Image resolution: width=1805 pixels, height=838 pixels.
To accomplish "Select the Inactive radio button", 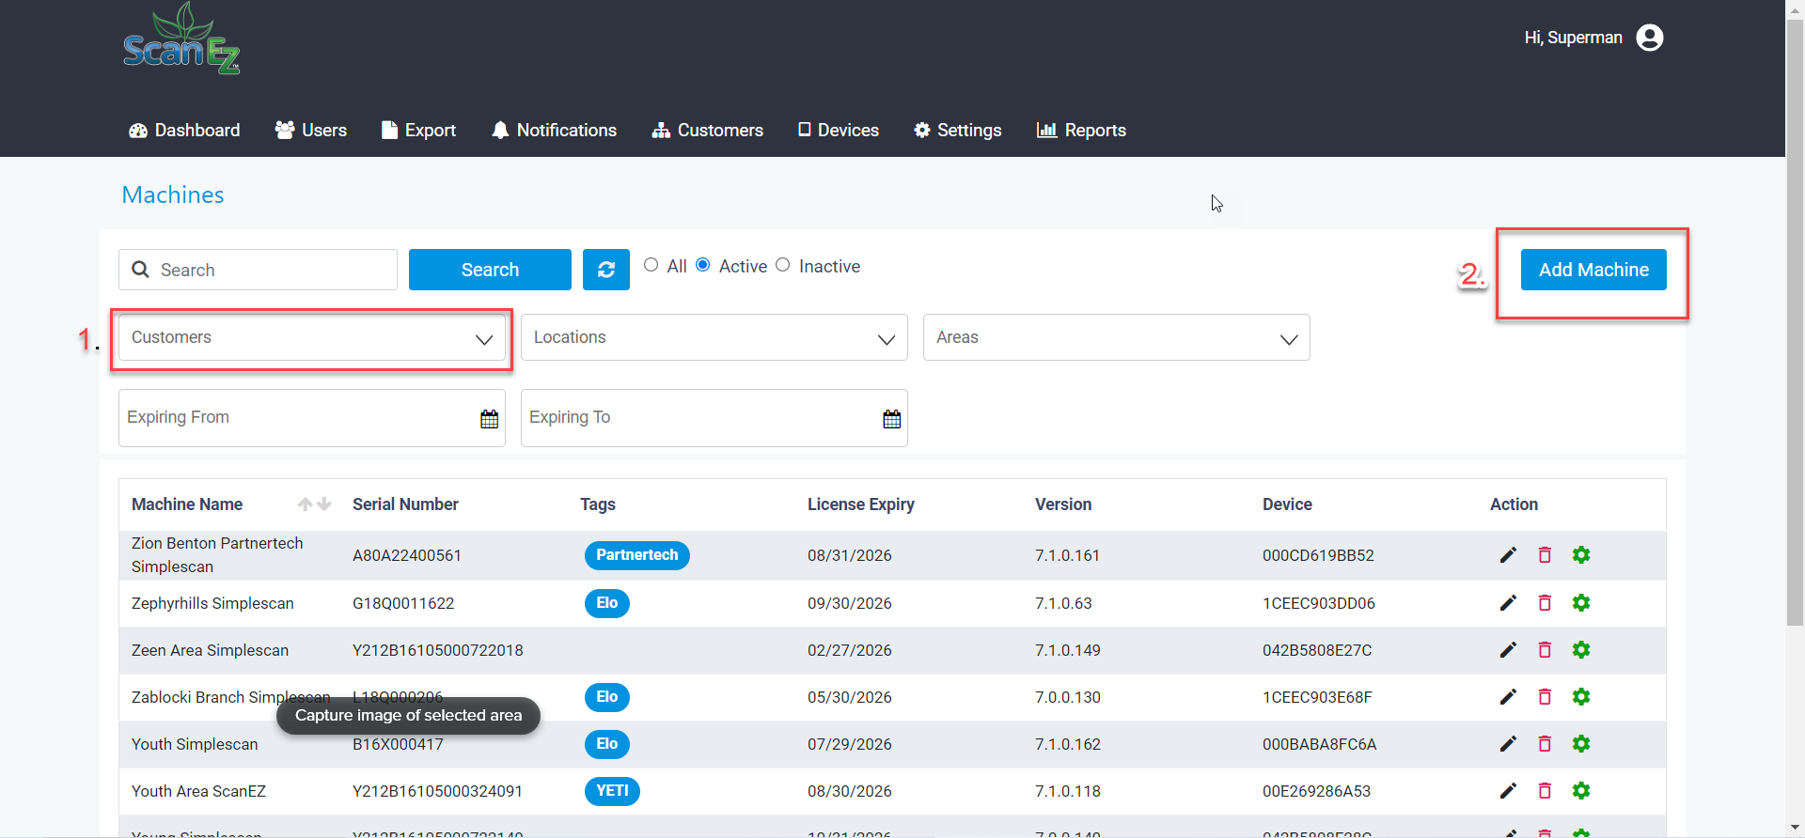I will tap(782, 265).
